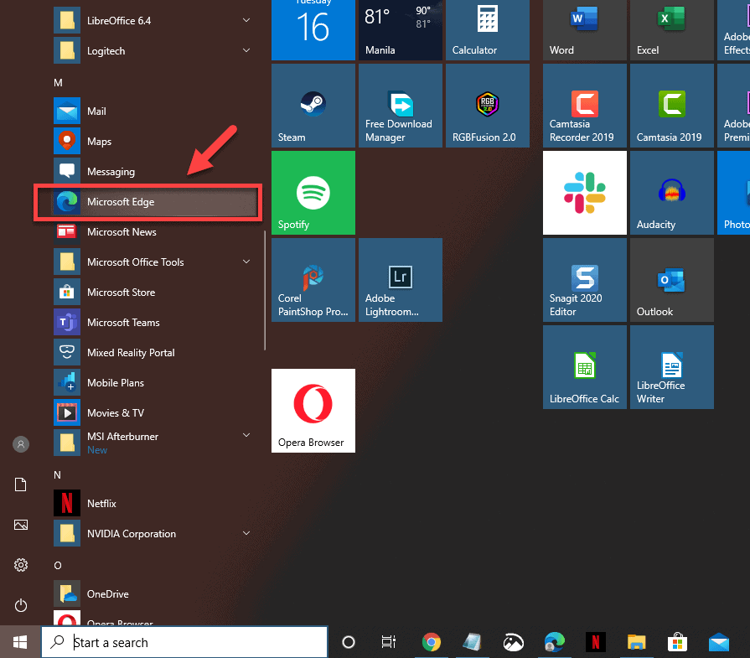Open Pictures from the left rail
The height and width of the screenshot is (658, 750).
21,525
